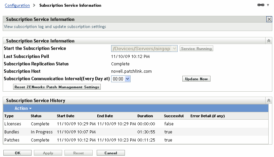Collapse the Subscription Service Information panel
The height and width of the screenshot is (157, 274).
pyautogui.click(x=269, y=41)
